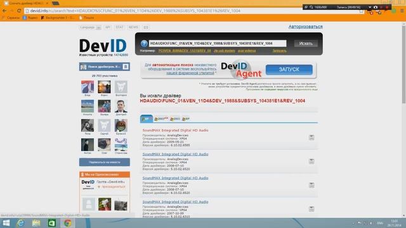This screenshot has height=228, width=406.
Task: Open SoundMAX driver version 5.10.02.6520 link
Action: [x=175, y=154]
